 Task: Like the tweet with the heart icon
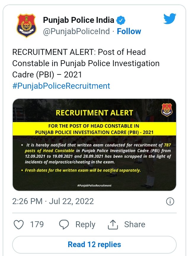19,225
